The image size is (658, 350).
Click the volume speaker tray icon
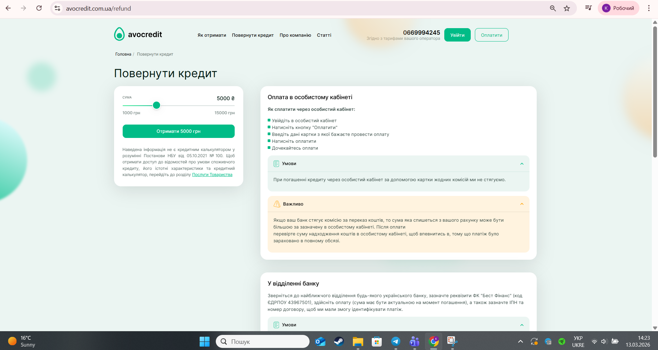coord(604,341)
